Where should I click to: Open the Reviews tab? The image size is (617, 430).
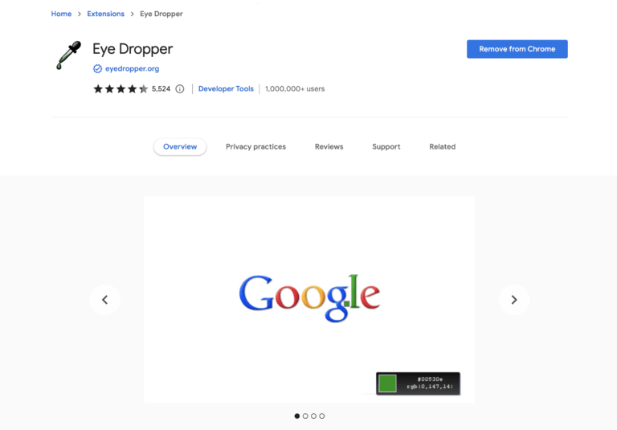click(329, 147)
